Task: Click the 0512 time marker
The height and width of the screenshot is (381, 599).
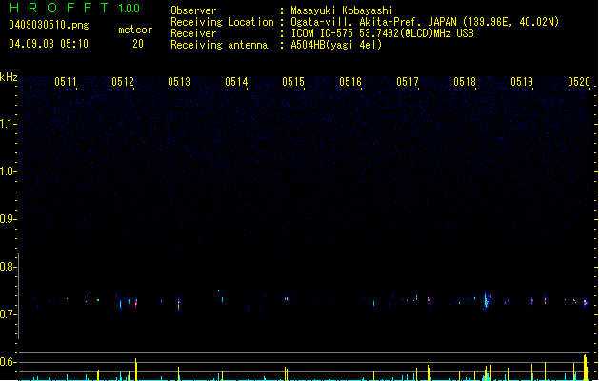Action: click(x=123, y=82)
